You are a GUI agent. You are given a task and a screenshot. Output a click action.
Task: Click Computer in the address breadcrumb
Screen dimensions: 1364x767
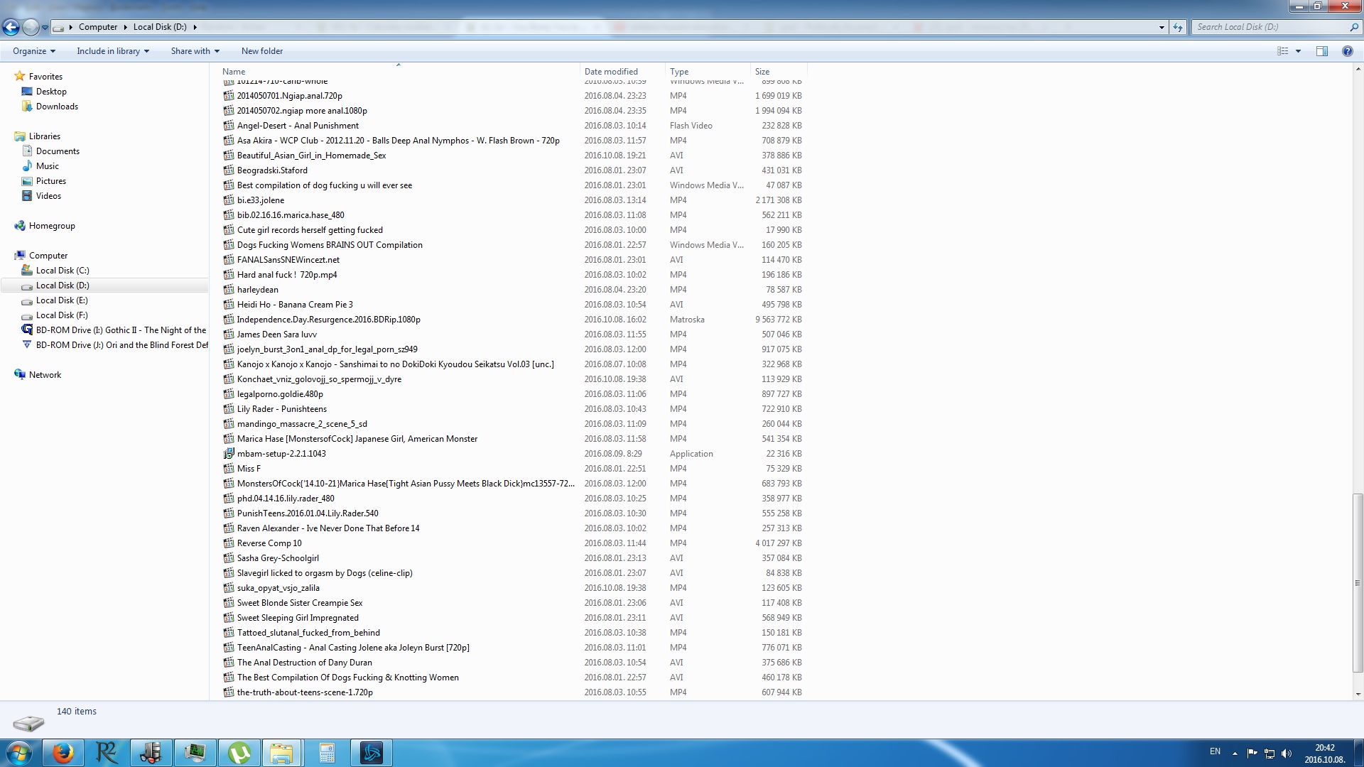[98, 27]
